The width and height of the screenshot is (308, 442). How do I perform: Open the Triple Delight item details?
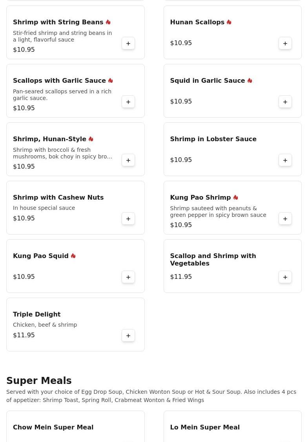click(x=37, y=315)
